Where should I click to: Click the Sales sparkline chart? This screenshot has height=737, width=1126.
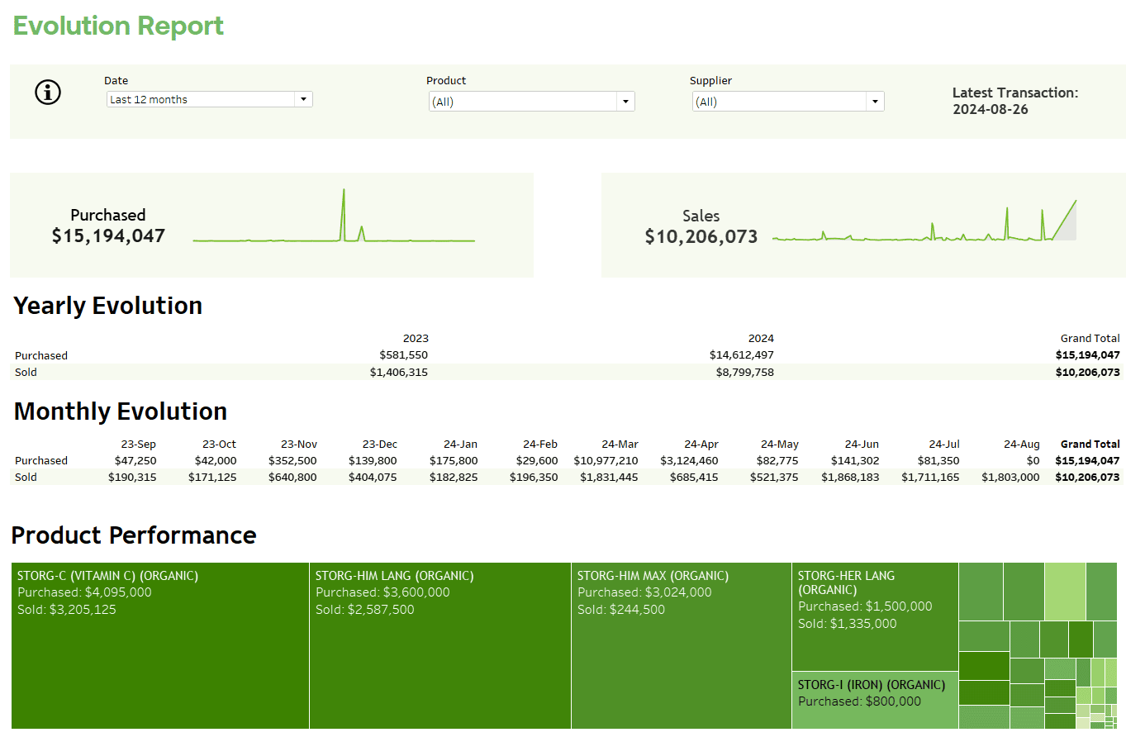(924, 221)
